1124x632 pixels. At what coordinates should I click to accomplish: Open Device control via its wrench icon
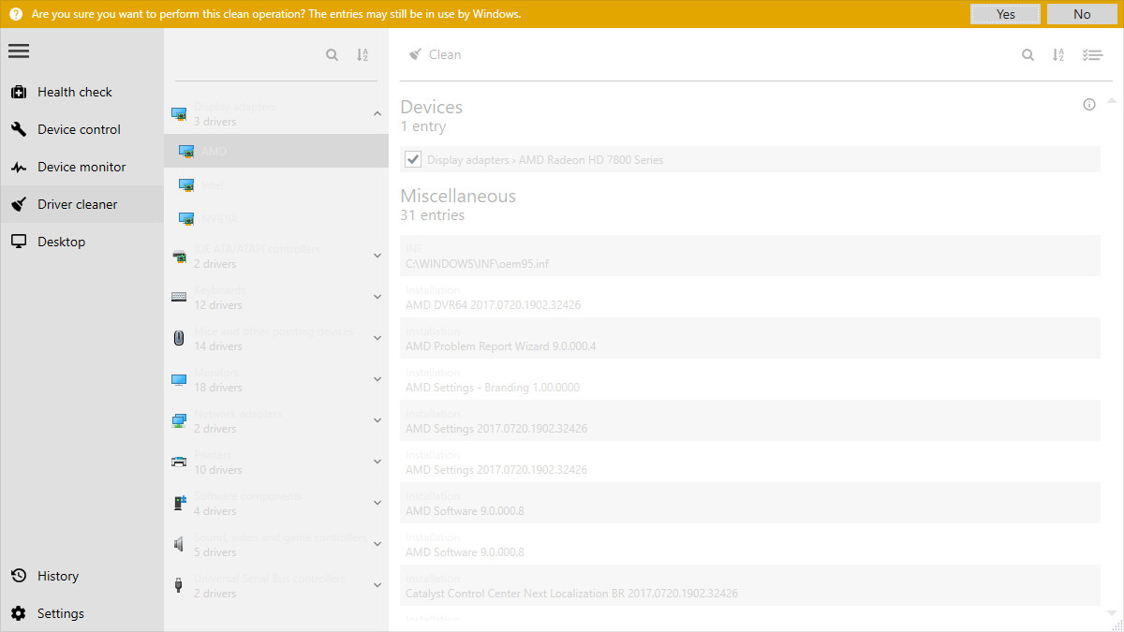pyautogui.click(x=19, y=129)
